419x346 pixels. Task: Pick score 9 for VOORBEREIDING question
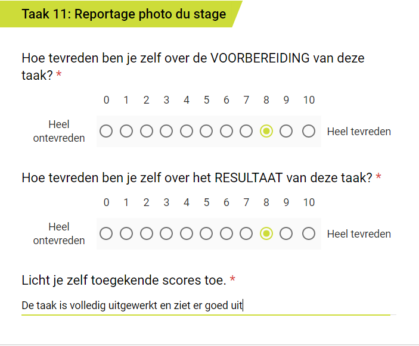tap(286, 131)
